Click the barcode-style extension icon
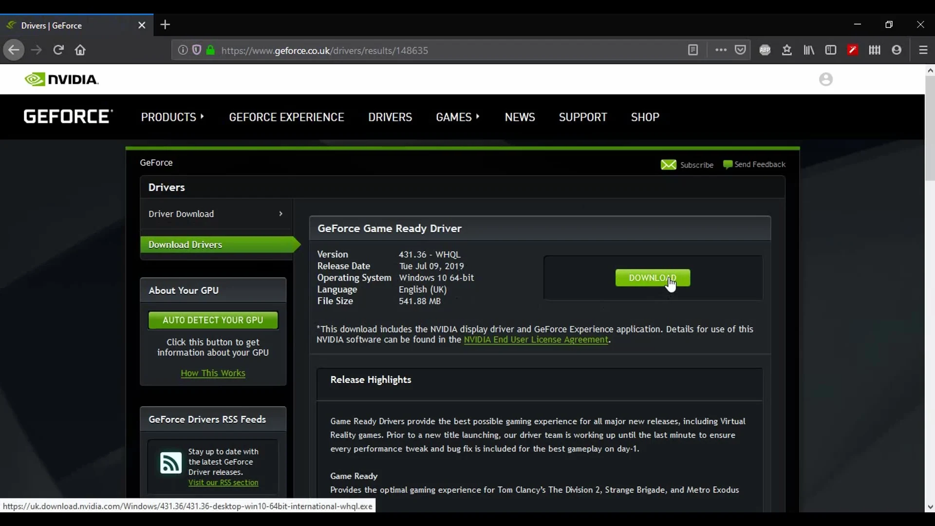 click(875, 50)
